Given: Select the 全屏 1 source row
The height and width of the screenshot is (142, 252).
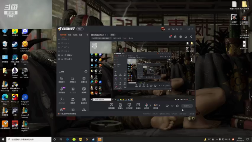Looking at the screenshot, I should 73,59.
